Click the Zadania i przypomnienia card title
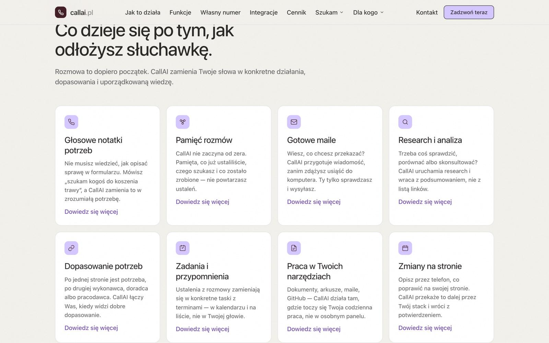The image size is (549, 343). coord(202,271)
